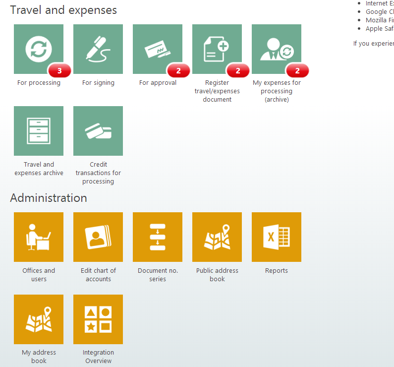Open My expenses for processing archive tile
The image size is (394, 367).
tap(277, 49)
